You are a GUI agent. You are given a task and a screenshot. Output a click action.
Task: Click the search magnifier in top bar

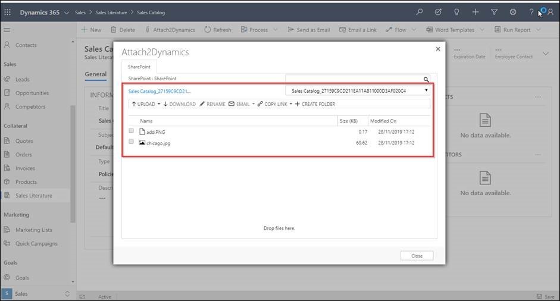420,12
